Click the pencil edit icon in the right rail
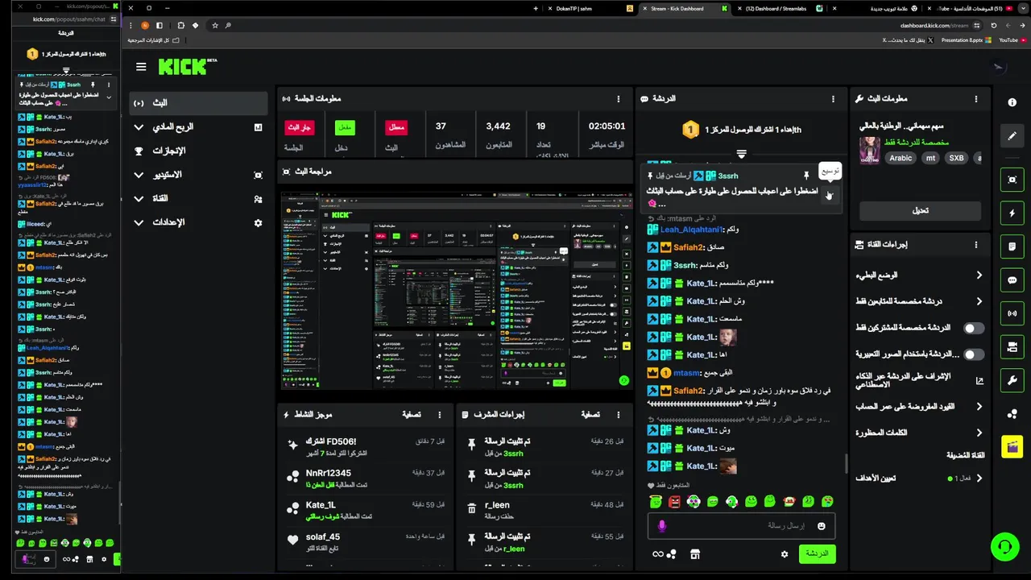 click(1012, 136)
